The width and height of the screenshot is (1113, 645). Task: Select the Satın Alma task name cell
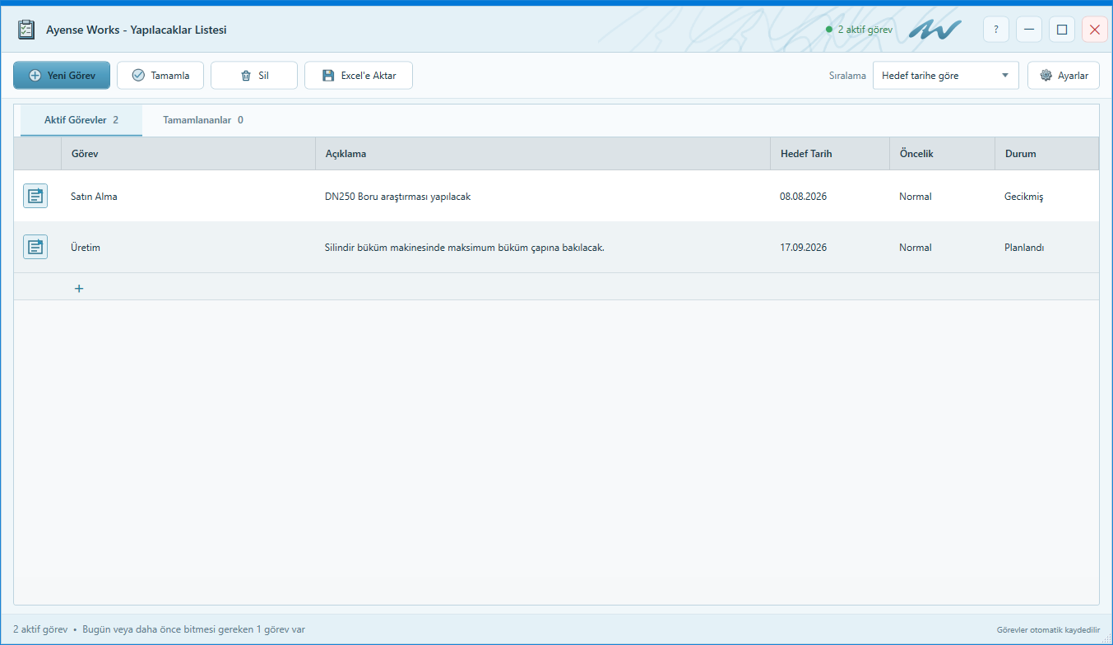tap(188, 197)
